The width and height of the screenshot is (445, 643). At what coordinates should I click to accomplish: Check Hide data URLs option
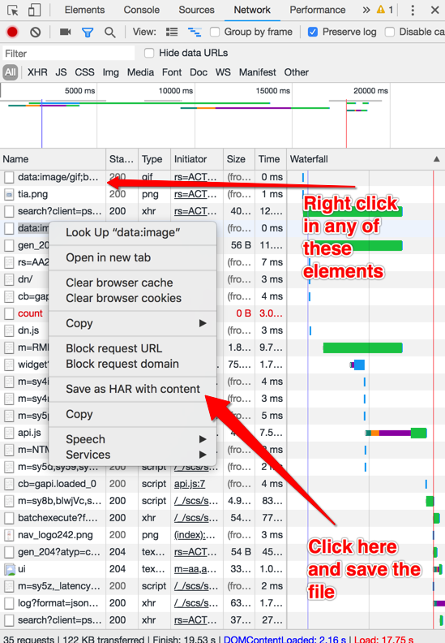coord(149,53)
